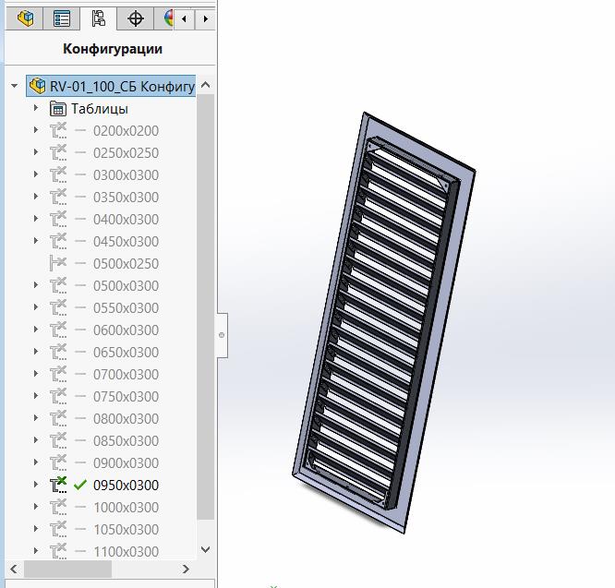Select RV-01_100_СБ Конфигу root item
The image size is (615, 588).
pyautogui.click(x=111, y=86)
